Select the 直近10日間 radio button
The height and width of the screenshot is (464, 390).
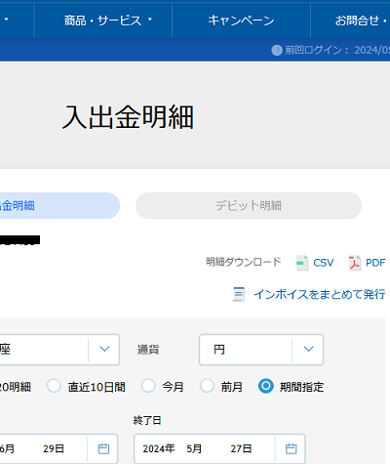[54, 386]
